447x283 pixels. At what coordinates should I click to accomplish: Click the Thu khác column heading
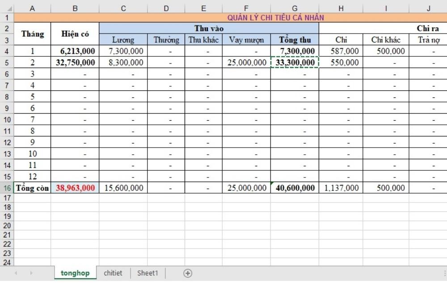(203, 40)
